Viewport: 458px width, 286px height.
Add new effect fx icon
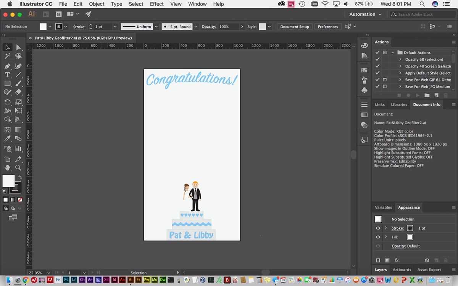(x=397, y=260)
